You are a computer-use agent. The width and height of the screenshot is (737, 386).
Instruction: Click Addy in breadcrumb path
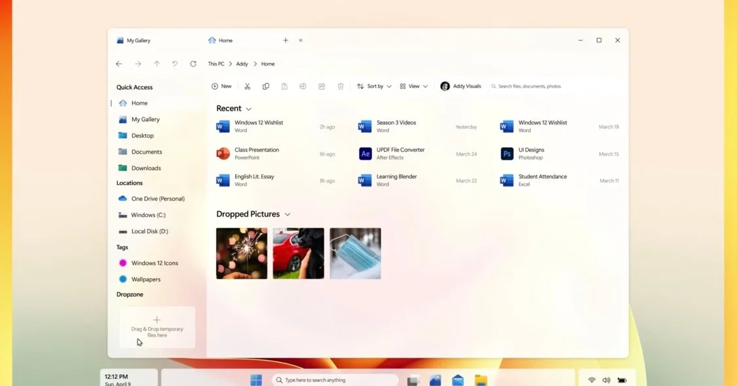click(242, 64)
